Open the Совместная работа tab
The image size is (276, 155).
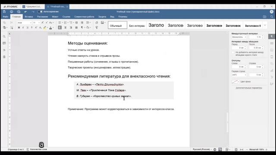point(84,17)
